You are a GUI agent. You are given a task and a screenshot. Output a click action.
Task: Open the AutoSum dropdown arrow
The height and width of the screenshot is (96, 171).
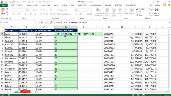tap(147, 9)
